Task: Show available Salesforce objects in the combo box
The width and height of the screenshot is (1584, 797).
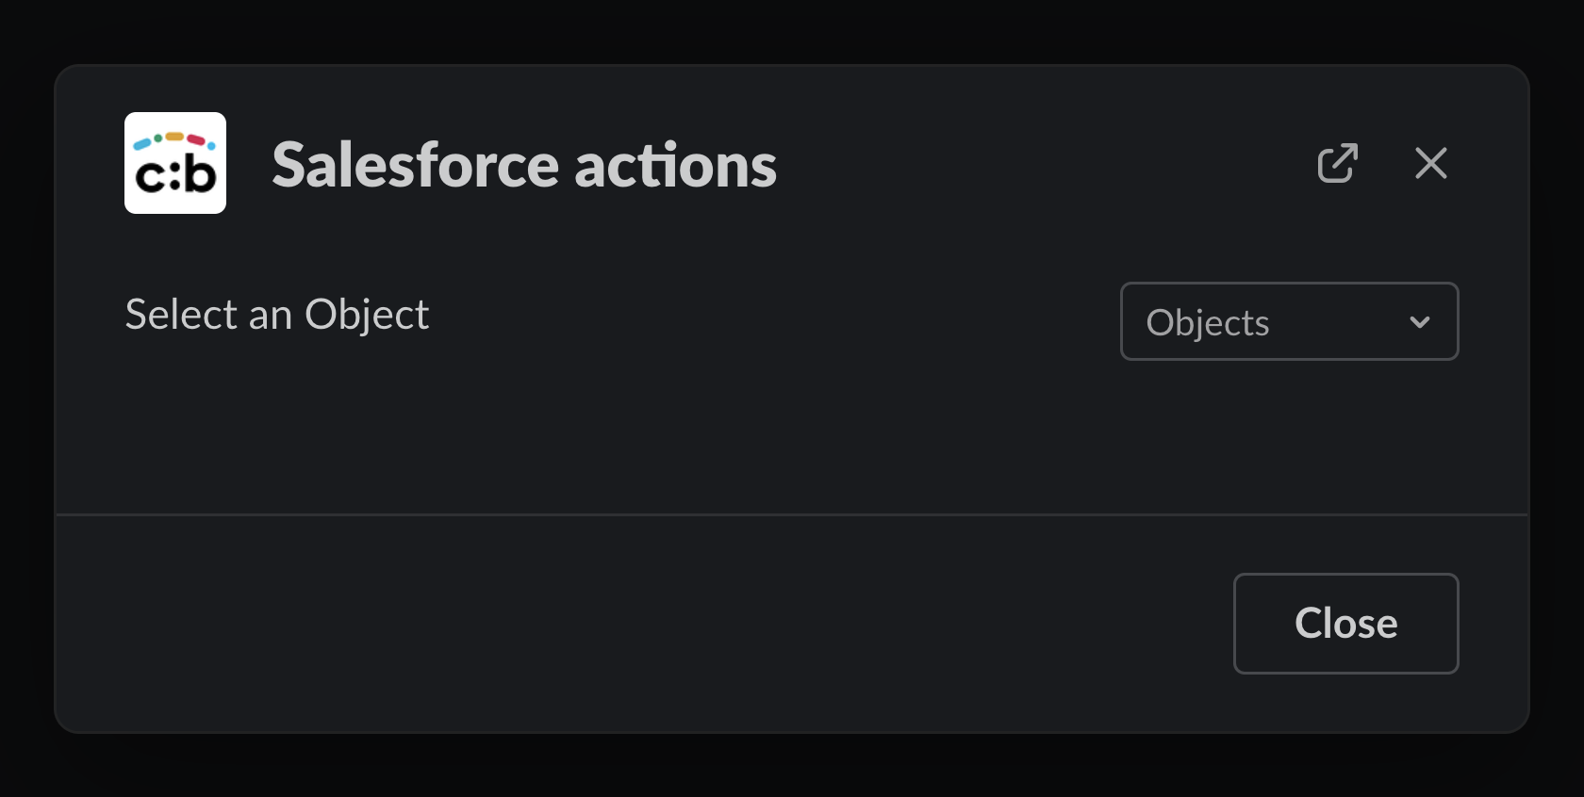Action: pos(1289,321)
